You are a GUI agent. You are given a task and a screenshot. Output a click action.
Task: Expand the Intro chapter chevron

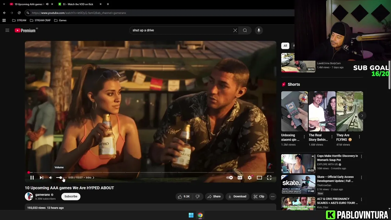coord(93,178)
